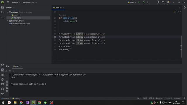This screenshot has width=187, height=105.
Task: Select the Run panel title tab
Action: pos(8,66)
